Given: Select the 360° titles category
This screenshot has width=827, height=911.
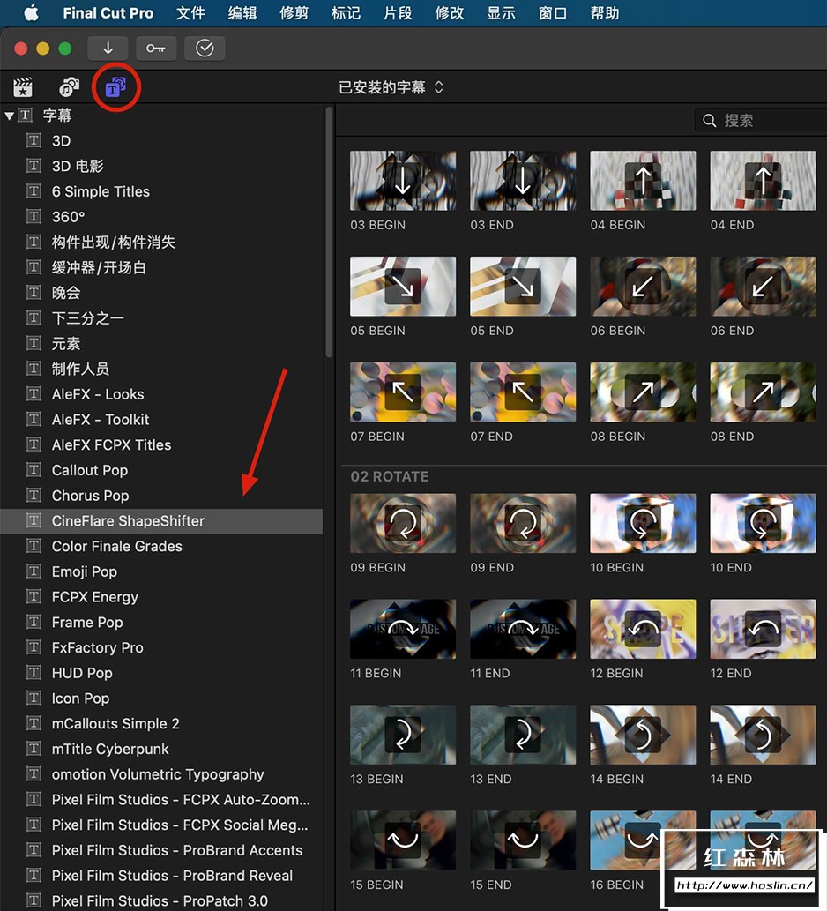Looking at the screenshot, I should point(161,217).
